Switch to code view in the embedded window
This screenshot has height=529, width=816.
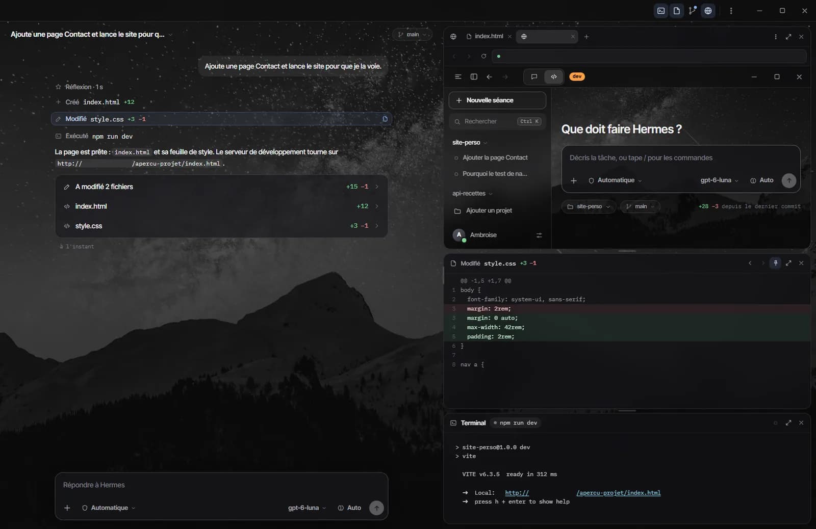pyautogui.click(x=554, y=76)
